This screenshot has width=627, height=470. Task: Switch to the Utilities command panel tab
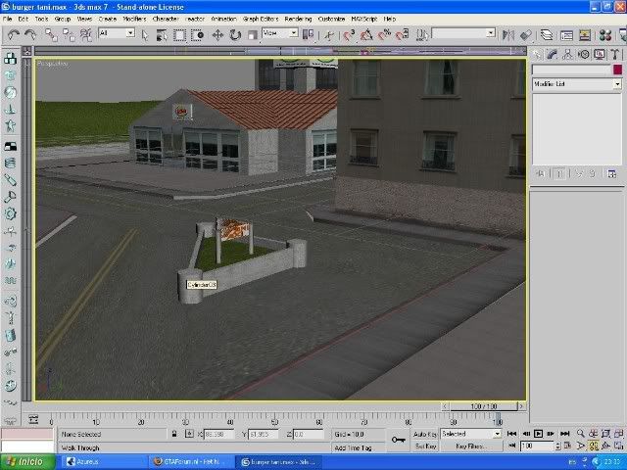click(x=615, y=54)
